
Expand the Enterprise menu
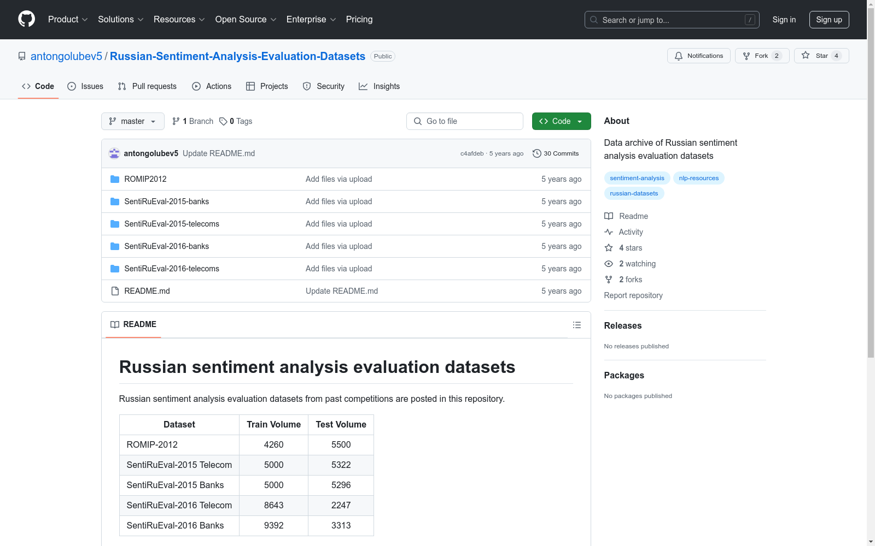click(x=311, y=20)
